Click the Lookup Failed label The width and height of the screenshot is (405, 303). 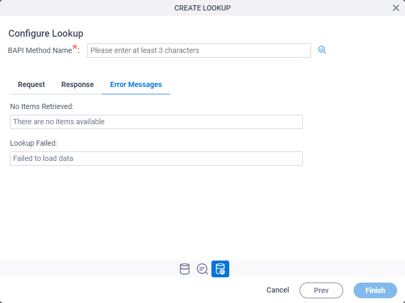pyautogui.click(x=34, y=143)
